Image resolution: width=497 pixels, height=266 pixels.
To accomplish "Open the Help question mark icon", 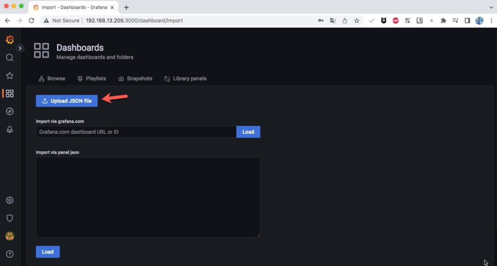I will [10, 254].
